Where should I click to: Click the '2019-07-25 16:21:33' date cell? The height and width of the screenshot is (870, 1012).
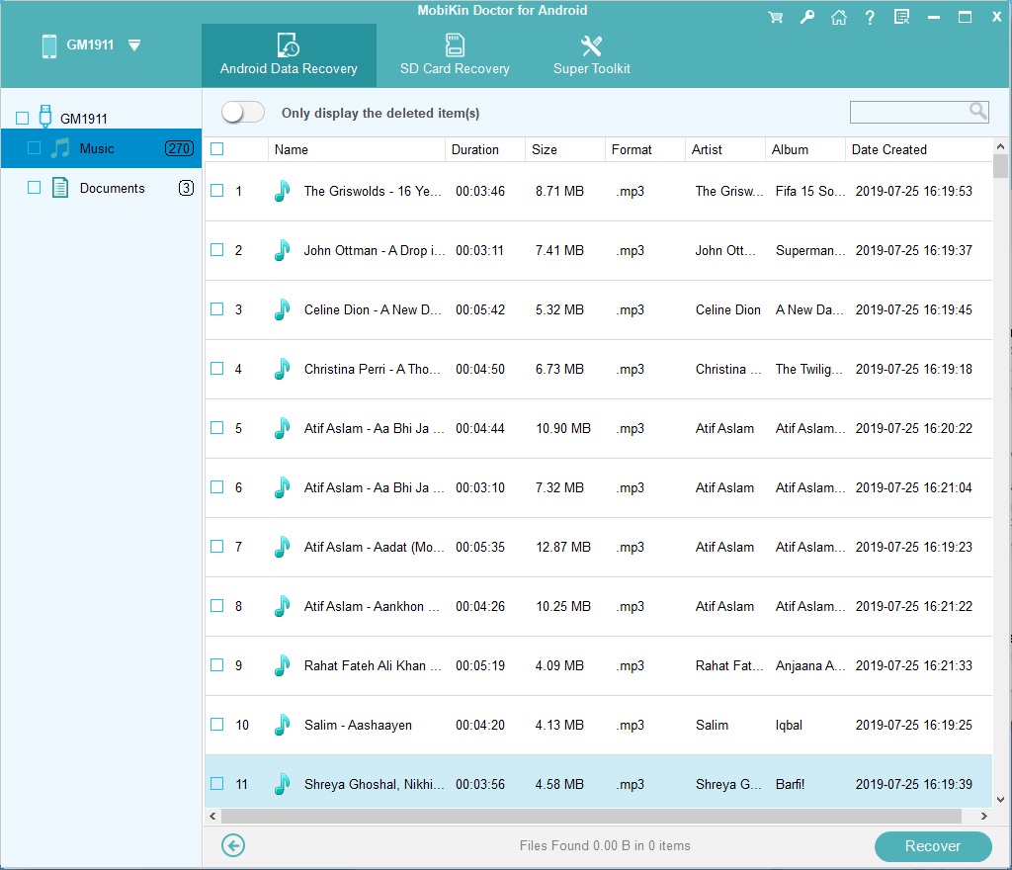[913, 665]
